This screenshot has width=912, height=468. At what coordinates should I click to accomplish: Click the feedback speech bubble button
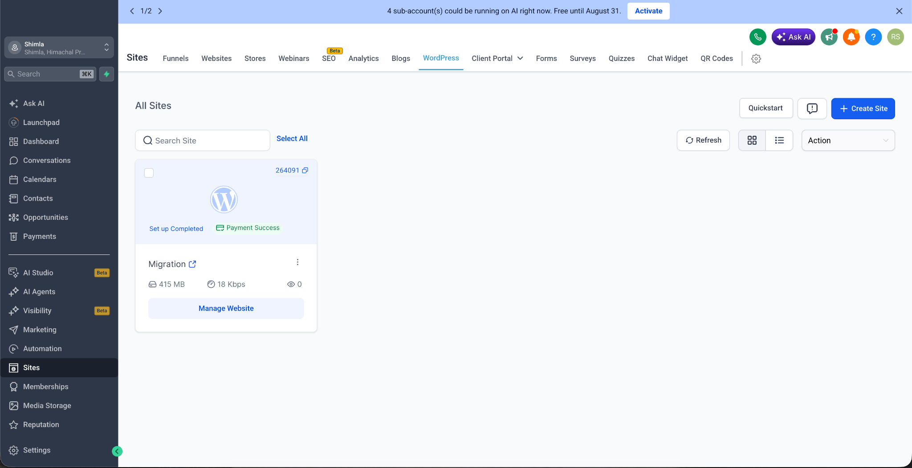click(x=812, y=109)
